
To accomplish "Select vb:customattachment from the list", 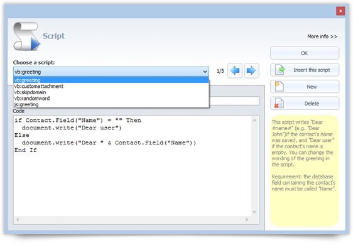I will 111,86.
